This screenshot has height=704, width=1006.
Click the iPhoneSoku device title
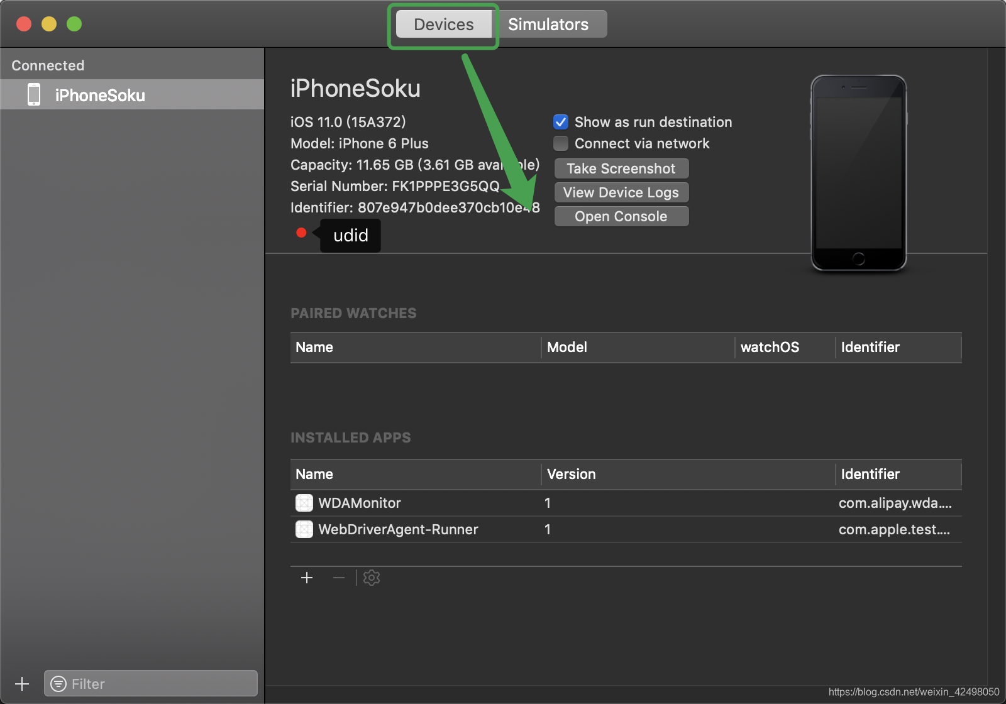coord(355,89)
